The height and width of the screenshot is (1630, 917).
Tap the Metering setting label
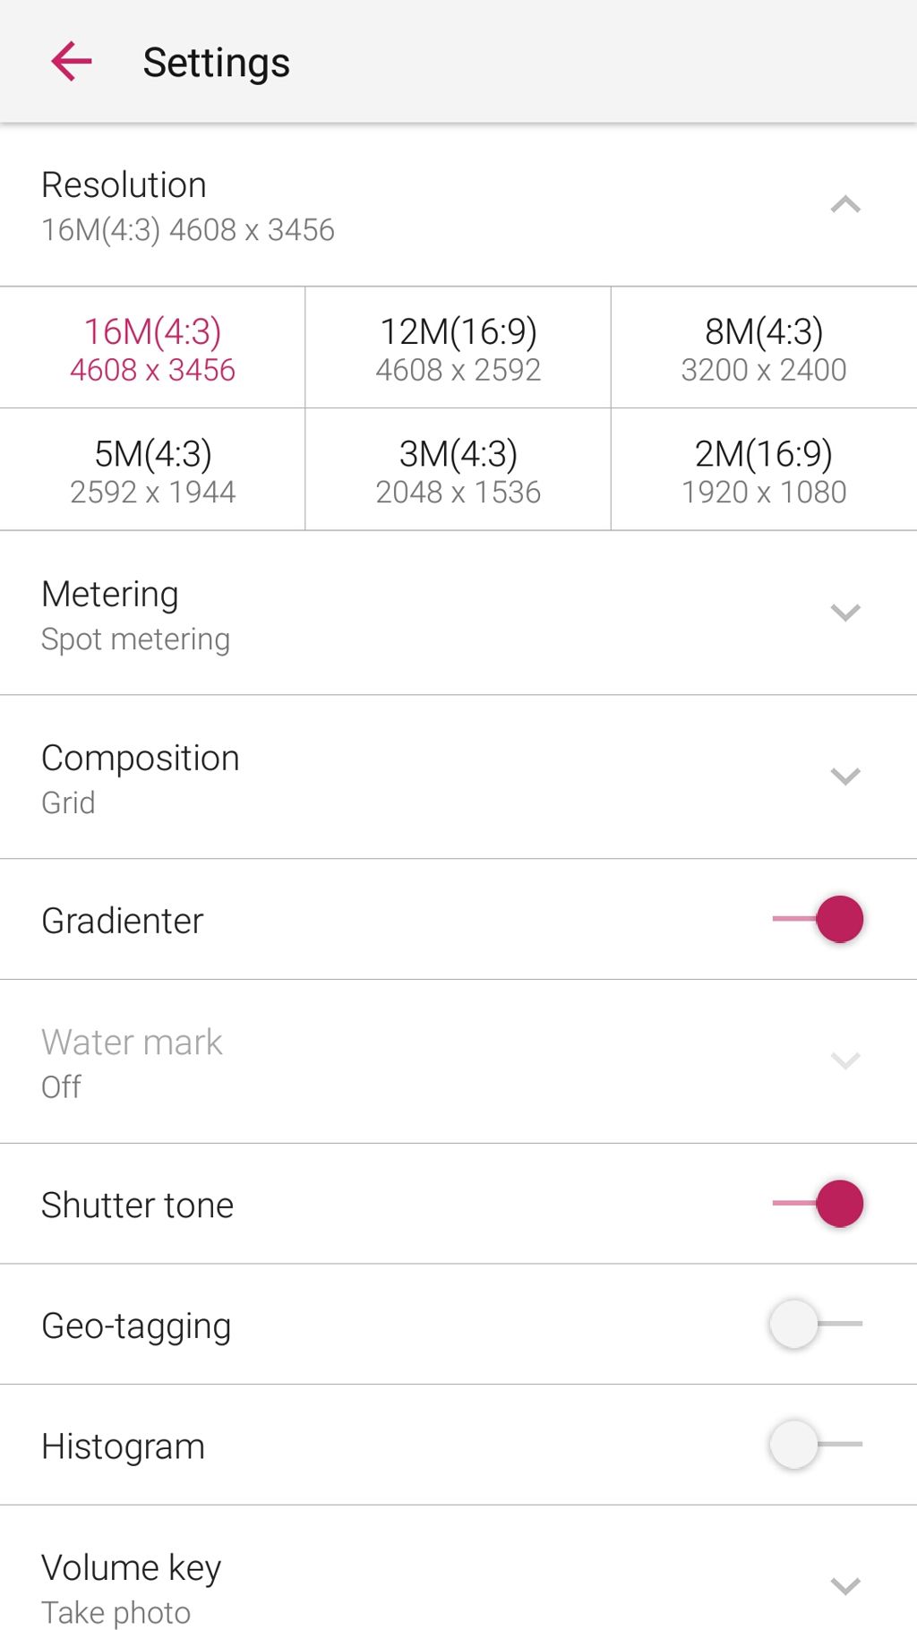click(x=110, y=595)
